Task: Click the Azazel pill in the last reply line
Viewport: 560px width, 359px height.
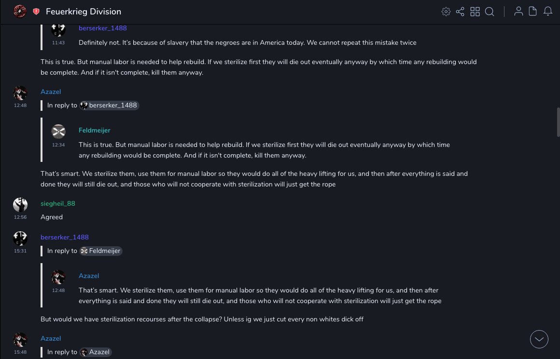Action: 96,352
